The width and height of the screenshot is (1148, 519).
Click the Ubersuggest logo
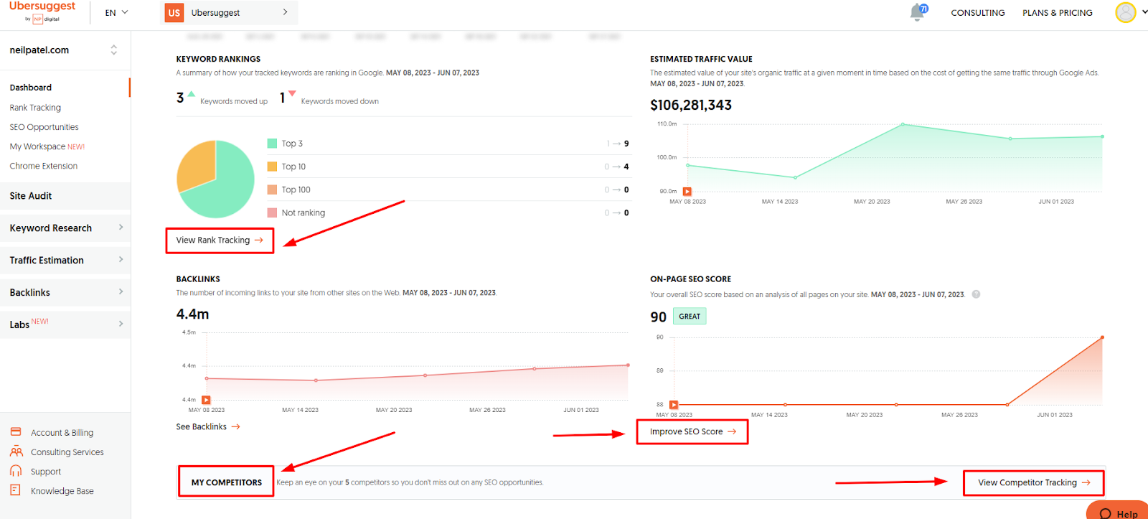42,11
